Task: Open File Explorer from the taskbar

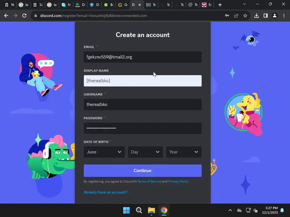Action: tap(152, 210)
